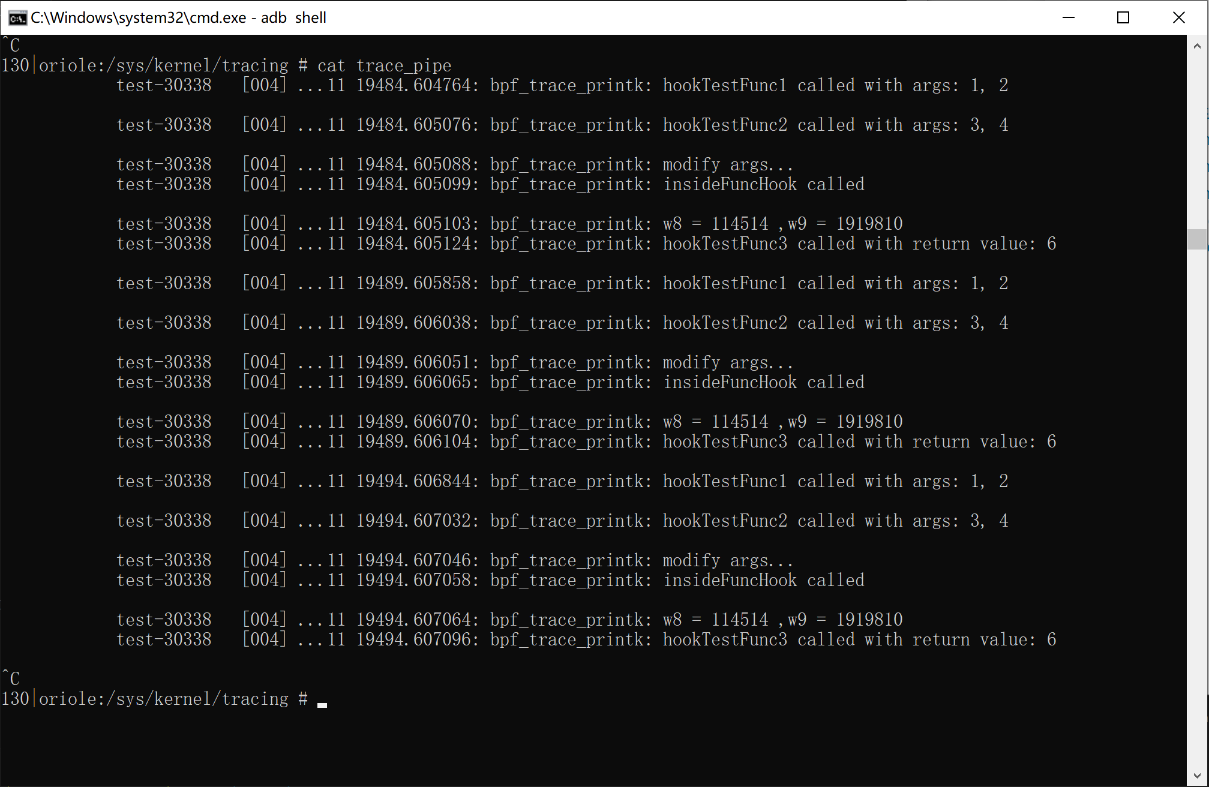
Task: Click the 'modify args...' line at 19494.607046
Action: [455, 560]
